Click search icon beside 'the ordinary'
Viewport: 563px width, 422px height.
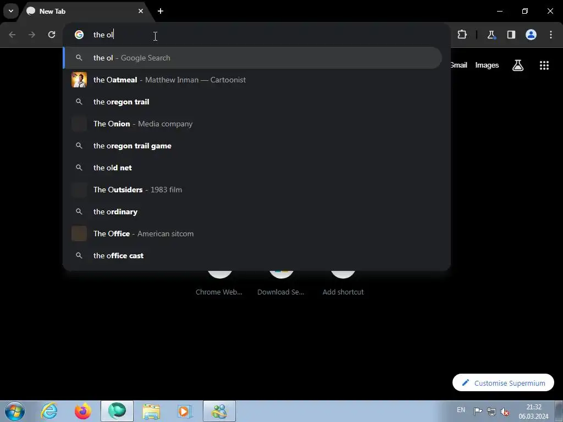point(79,212)
